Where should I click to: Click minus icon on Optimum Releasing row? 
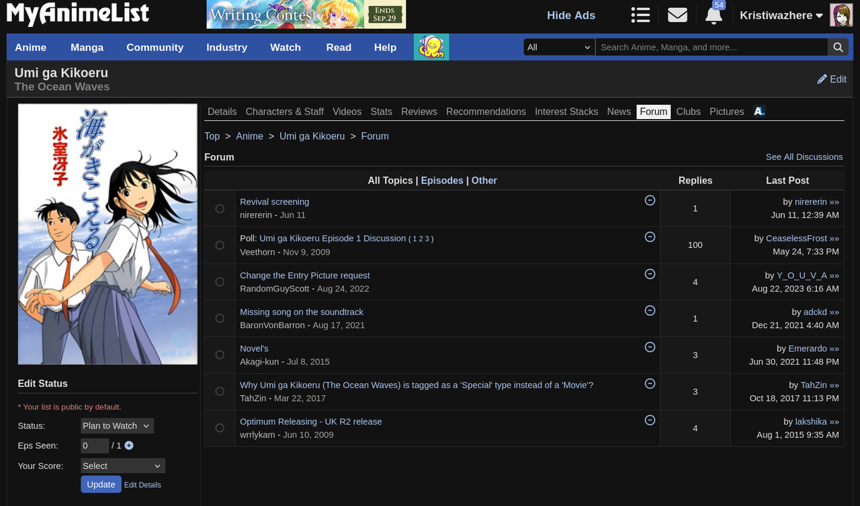650,420
